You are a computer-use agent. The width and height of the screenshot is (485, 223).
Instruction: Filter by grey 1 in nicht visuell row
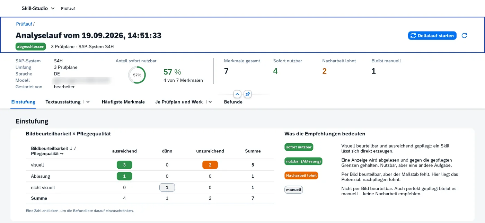pyautogui.click(x=167, y=187)
